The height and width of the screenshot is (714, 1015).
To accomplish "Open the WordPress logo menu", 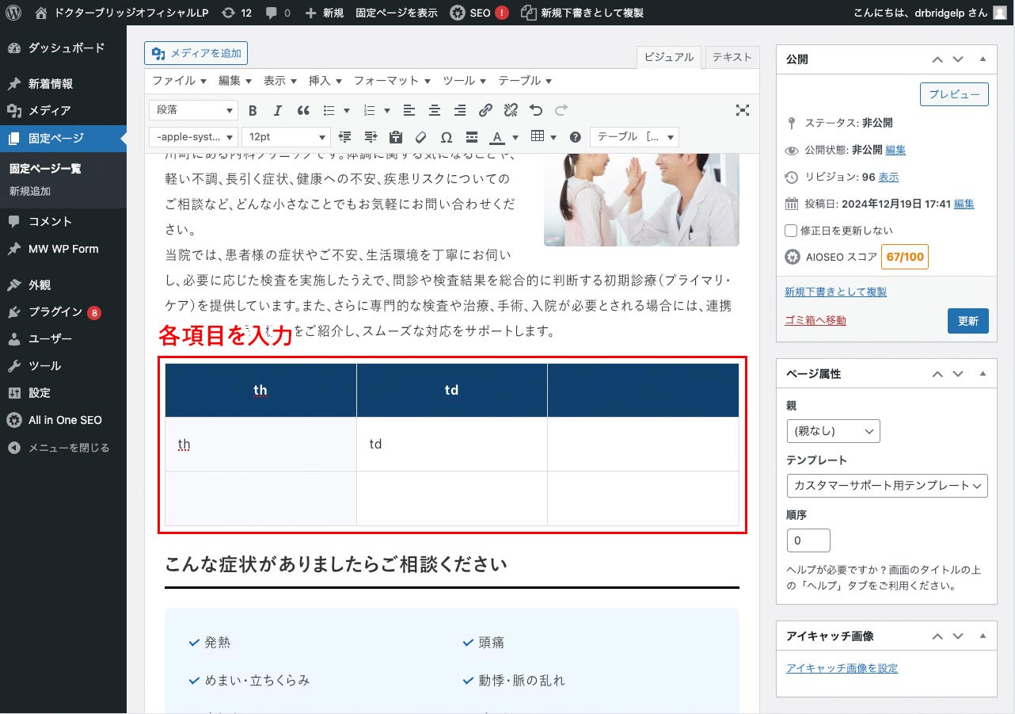I will coord(13,13).
